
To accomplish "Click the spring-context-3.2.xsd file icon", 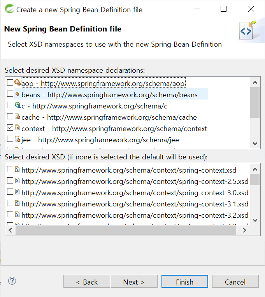I will (18, 214).
